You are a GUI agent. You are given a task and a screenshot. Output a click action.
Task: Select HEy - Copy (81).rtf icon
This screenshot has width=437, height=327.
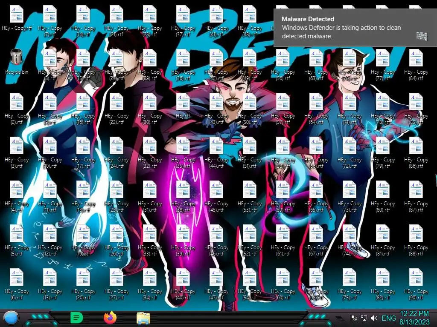pos(383,233)
